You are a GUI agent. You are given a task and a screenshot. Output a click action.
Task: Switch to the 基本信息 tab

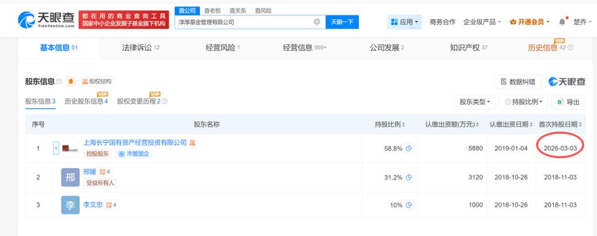tap(59, 48)
